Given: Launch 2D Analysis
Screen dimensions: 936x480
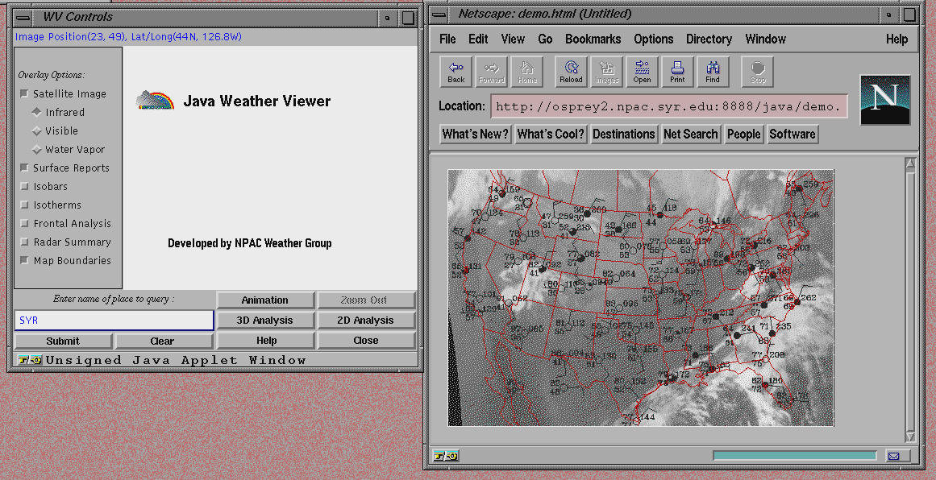Looking at the screenshot, I should 366,321.
